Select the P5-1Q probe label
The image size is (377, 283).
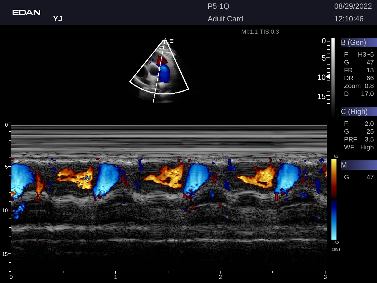(x=218, y=6)
